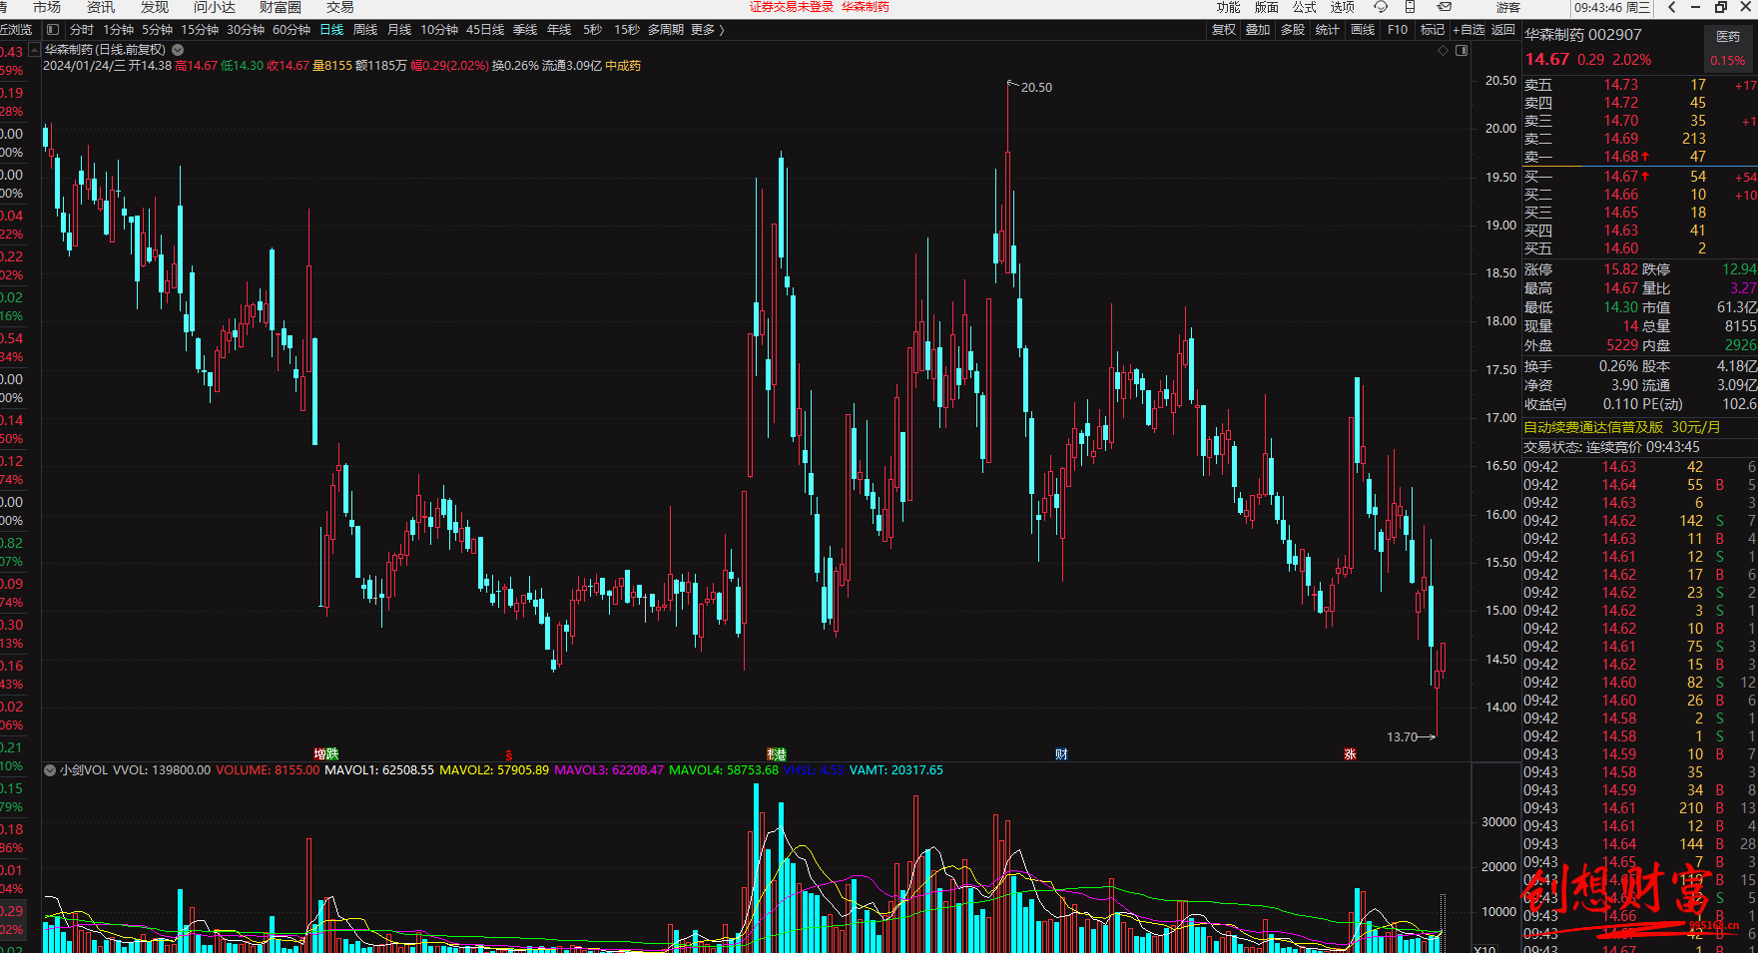Click the 财 marker on the timeline
Viewport: 1758px width, 953px height.
tap(1061, 754)
